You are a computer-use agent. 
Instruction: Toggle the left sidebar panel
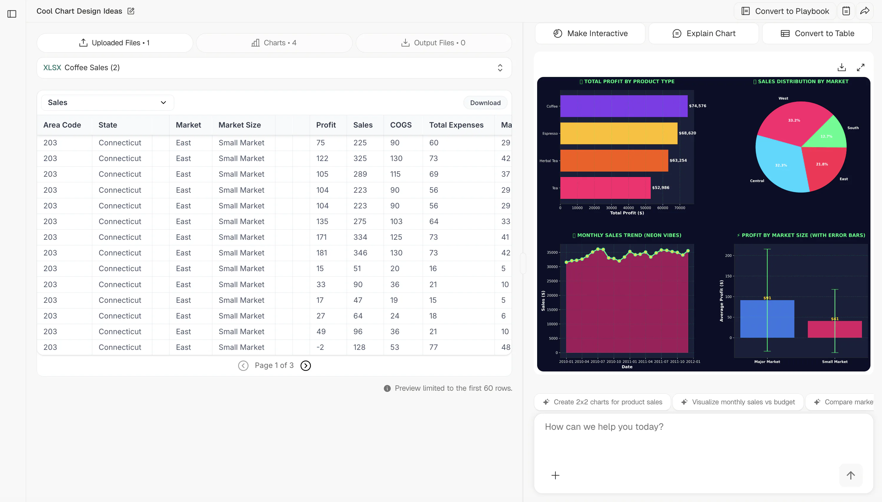click(12, 14)
